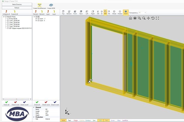
Task: Switch rendering to Wired mode
Action: pyautogui.click(x=114, y=12)
